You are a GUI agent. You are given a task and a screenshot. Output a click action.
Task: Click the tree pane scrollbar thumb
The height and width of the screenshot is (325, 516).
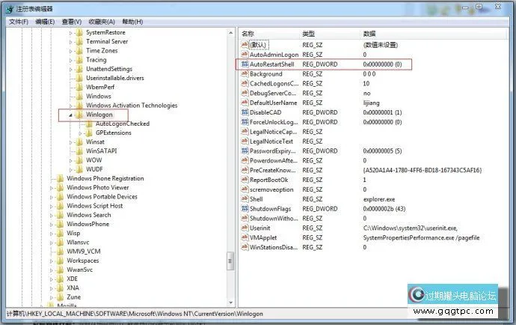pos(230,261)
